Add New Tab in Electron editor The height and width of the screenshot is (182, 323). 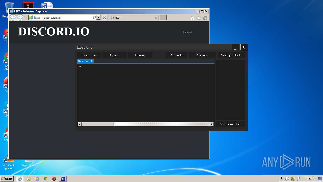pyautogui.click(x=230, y=124)
